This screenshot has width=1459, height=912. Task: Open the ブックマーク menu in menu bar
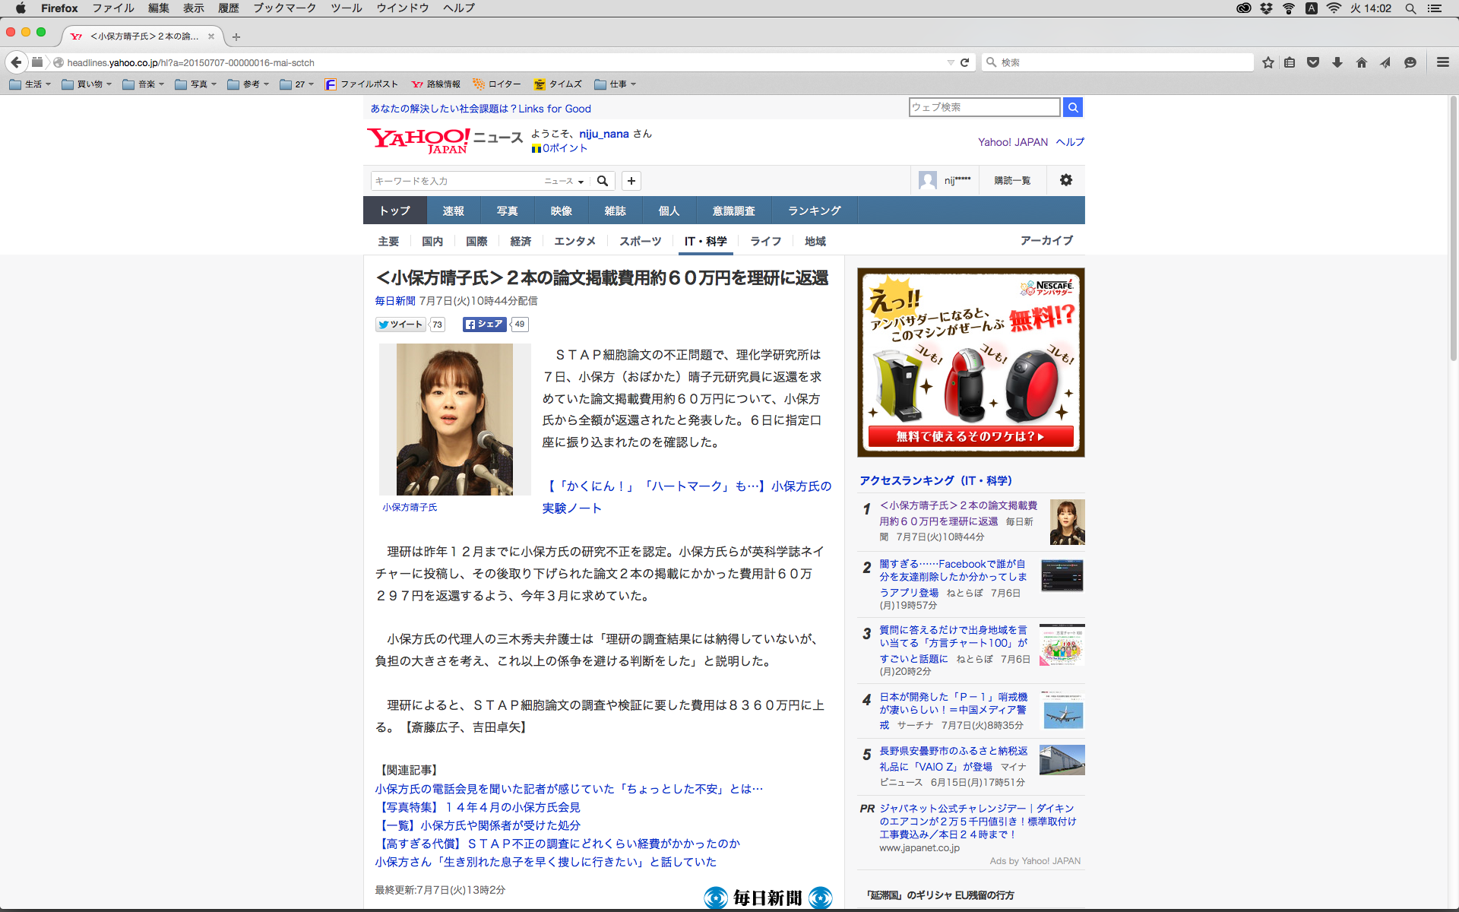[284, 8]
